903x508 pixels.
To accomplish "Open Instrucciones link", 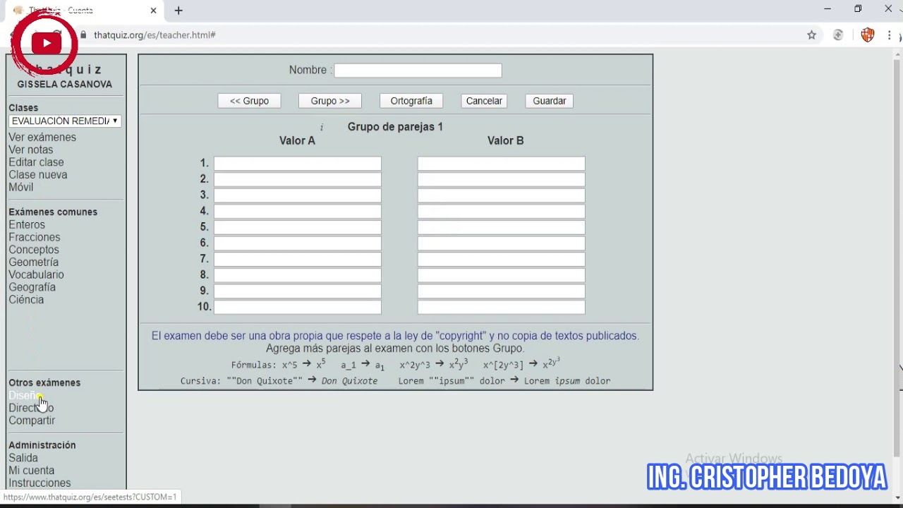I will pos(40,483).
